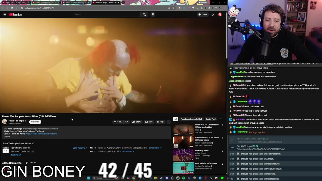Open a new browser tab
This screenshot has width=322, height=181.
123,3
